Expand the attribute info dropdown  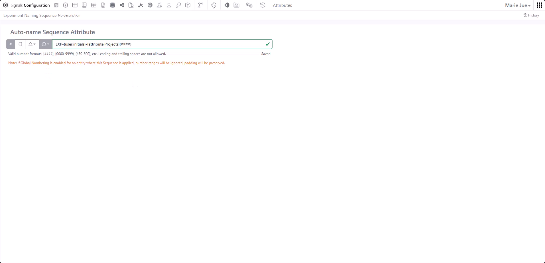click(x=45, y=44)
